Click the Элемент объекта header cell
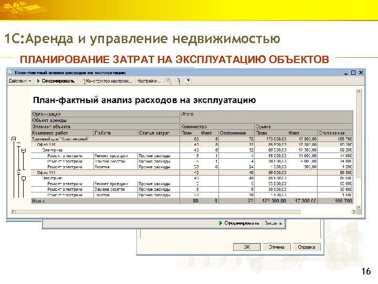Viewport: 378px width, 284px height. (x=106, y=127)
